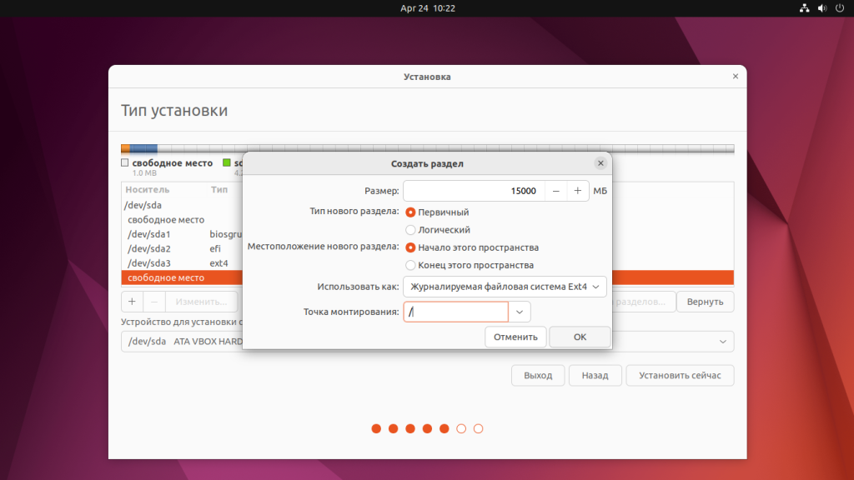Select the Первичный radio button
854x480 pixels.
(x=410, y=212)
